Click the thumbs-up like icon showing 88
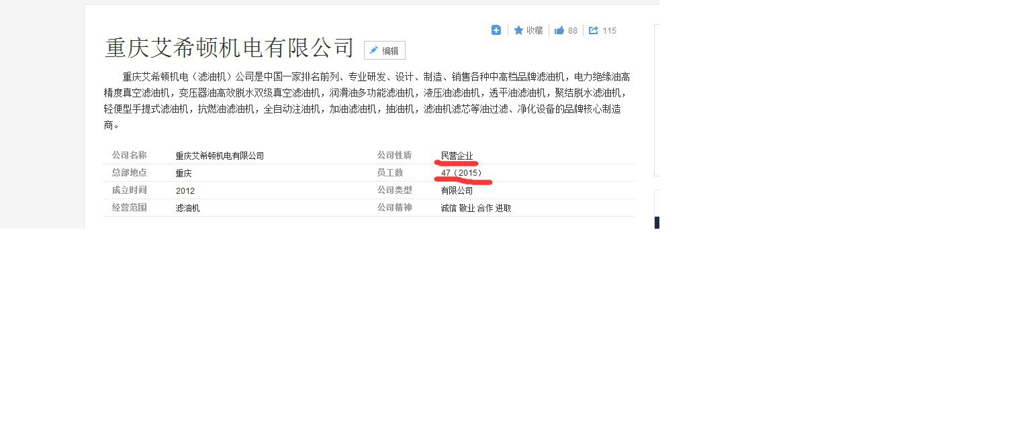1022x446 pixels. pos(566,30)
